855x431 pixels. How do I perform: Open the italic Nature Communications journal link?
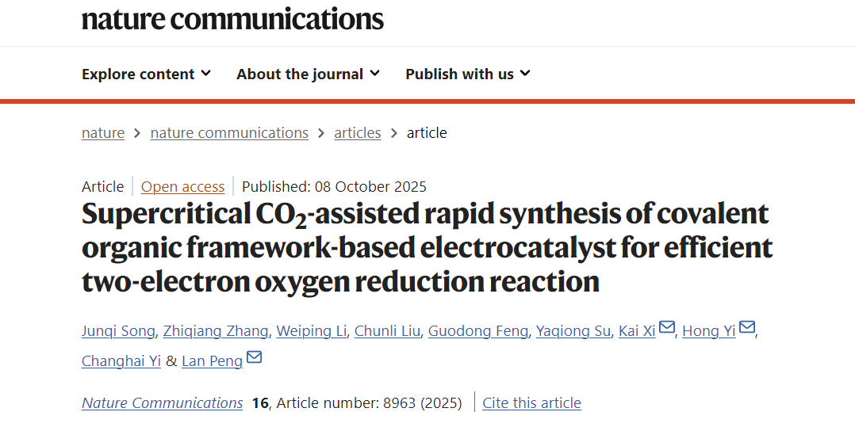162,403
